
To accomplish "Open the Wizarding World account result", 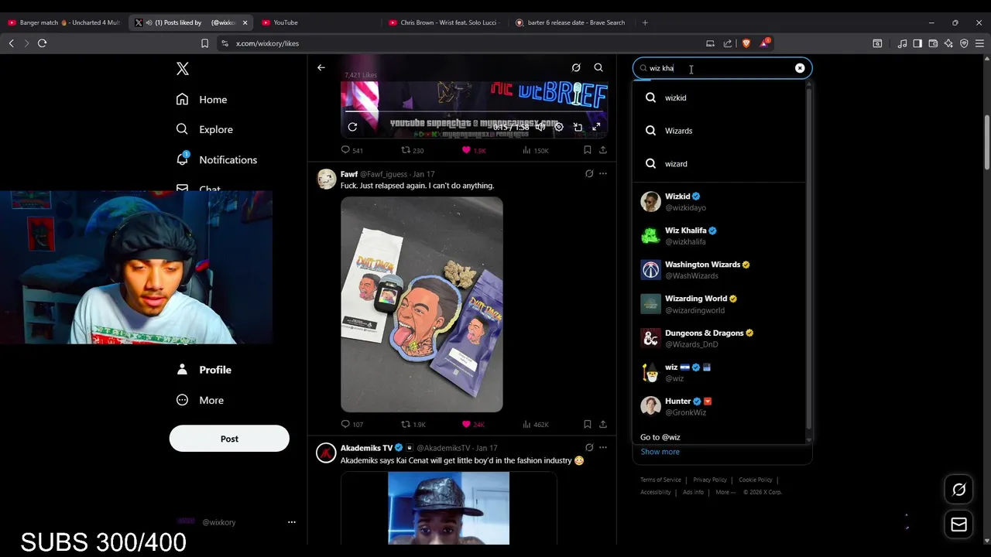I will 720,304.
